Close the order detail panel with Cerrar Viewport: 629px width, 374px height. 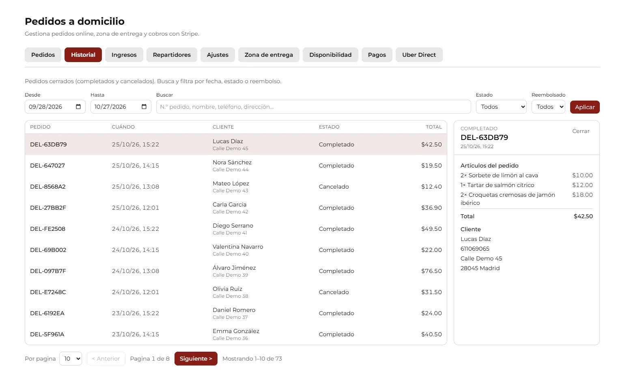coord(581,131)
